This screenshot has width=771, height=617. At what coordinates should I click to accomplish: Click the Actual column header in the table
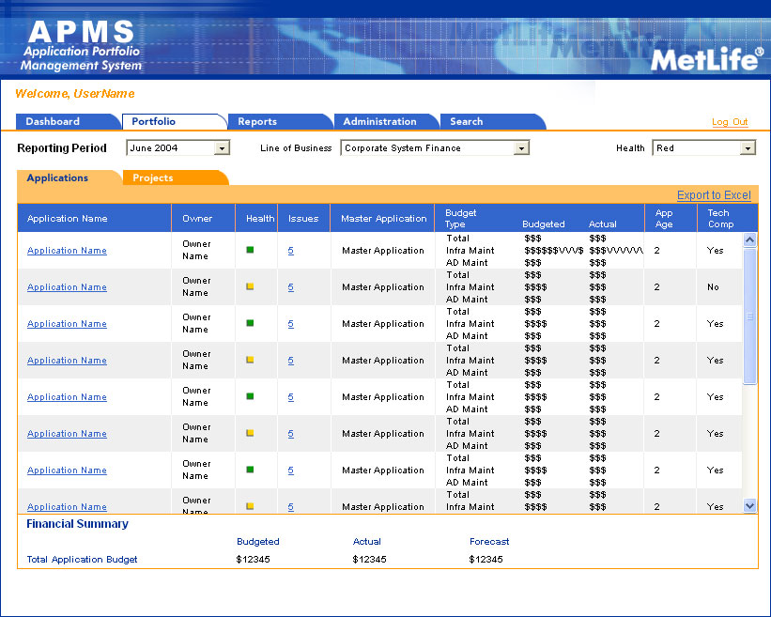(x=602, y=224)
